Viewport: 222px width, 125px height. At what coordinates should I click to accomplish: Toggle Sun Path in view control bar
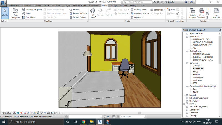[21, 113]
